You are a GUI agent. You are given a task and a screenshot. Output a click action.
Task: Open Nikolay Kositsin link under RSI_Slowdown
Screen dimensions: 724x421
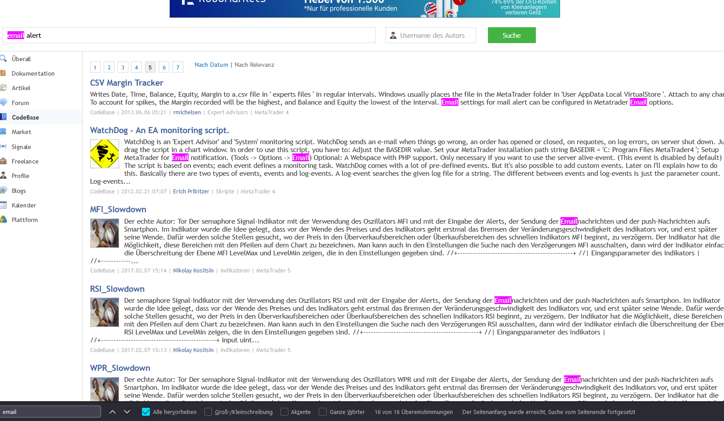tap(193, 350)
